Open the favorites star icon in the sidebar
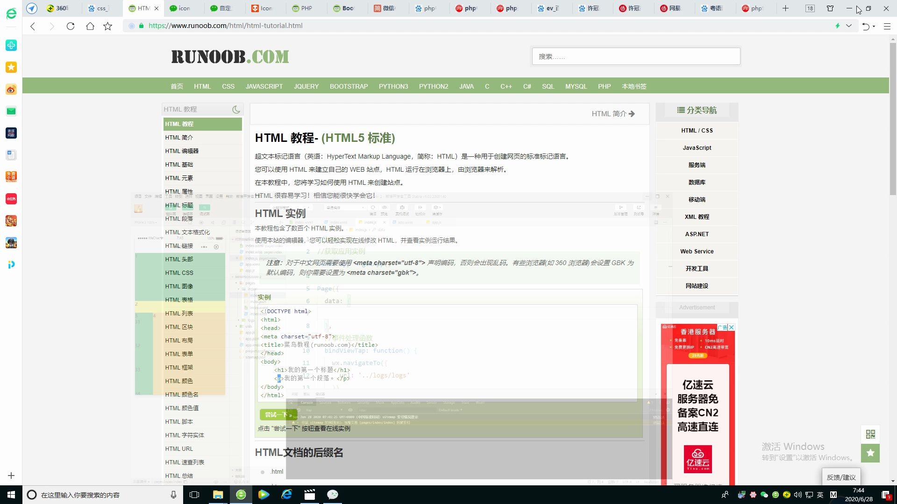This screenshot has width=897, height=504. pyautogui.click(x=11, y=67)
